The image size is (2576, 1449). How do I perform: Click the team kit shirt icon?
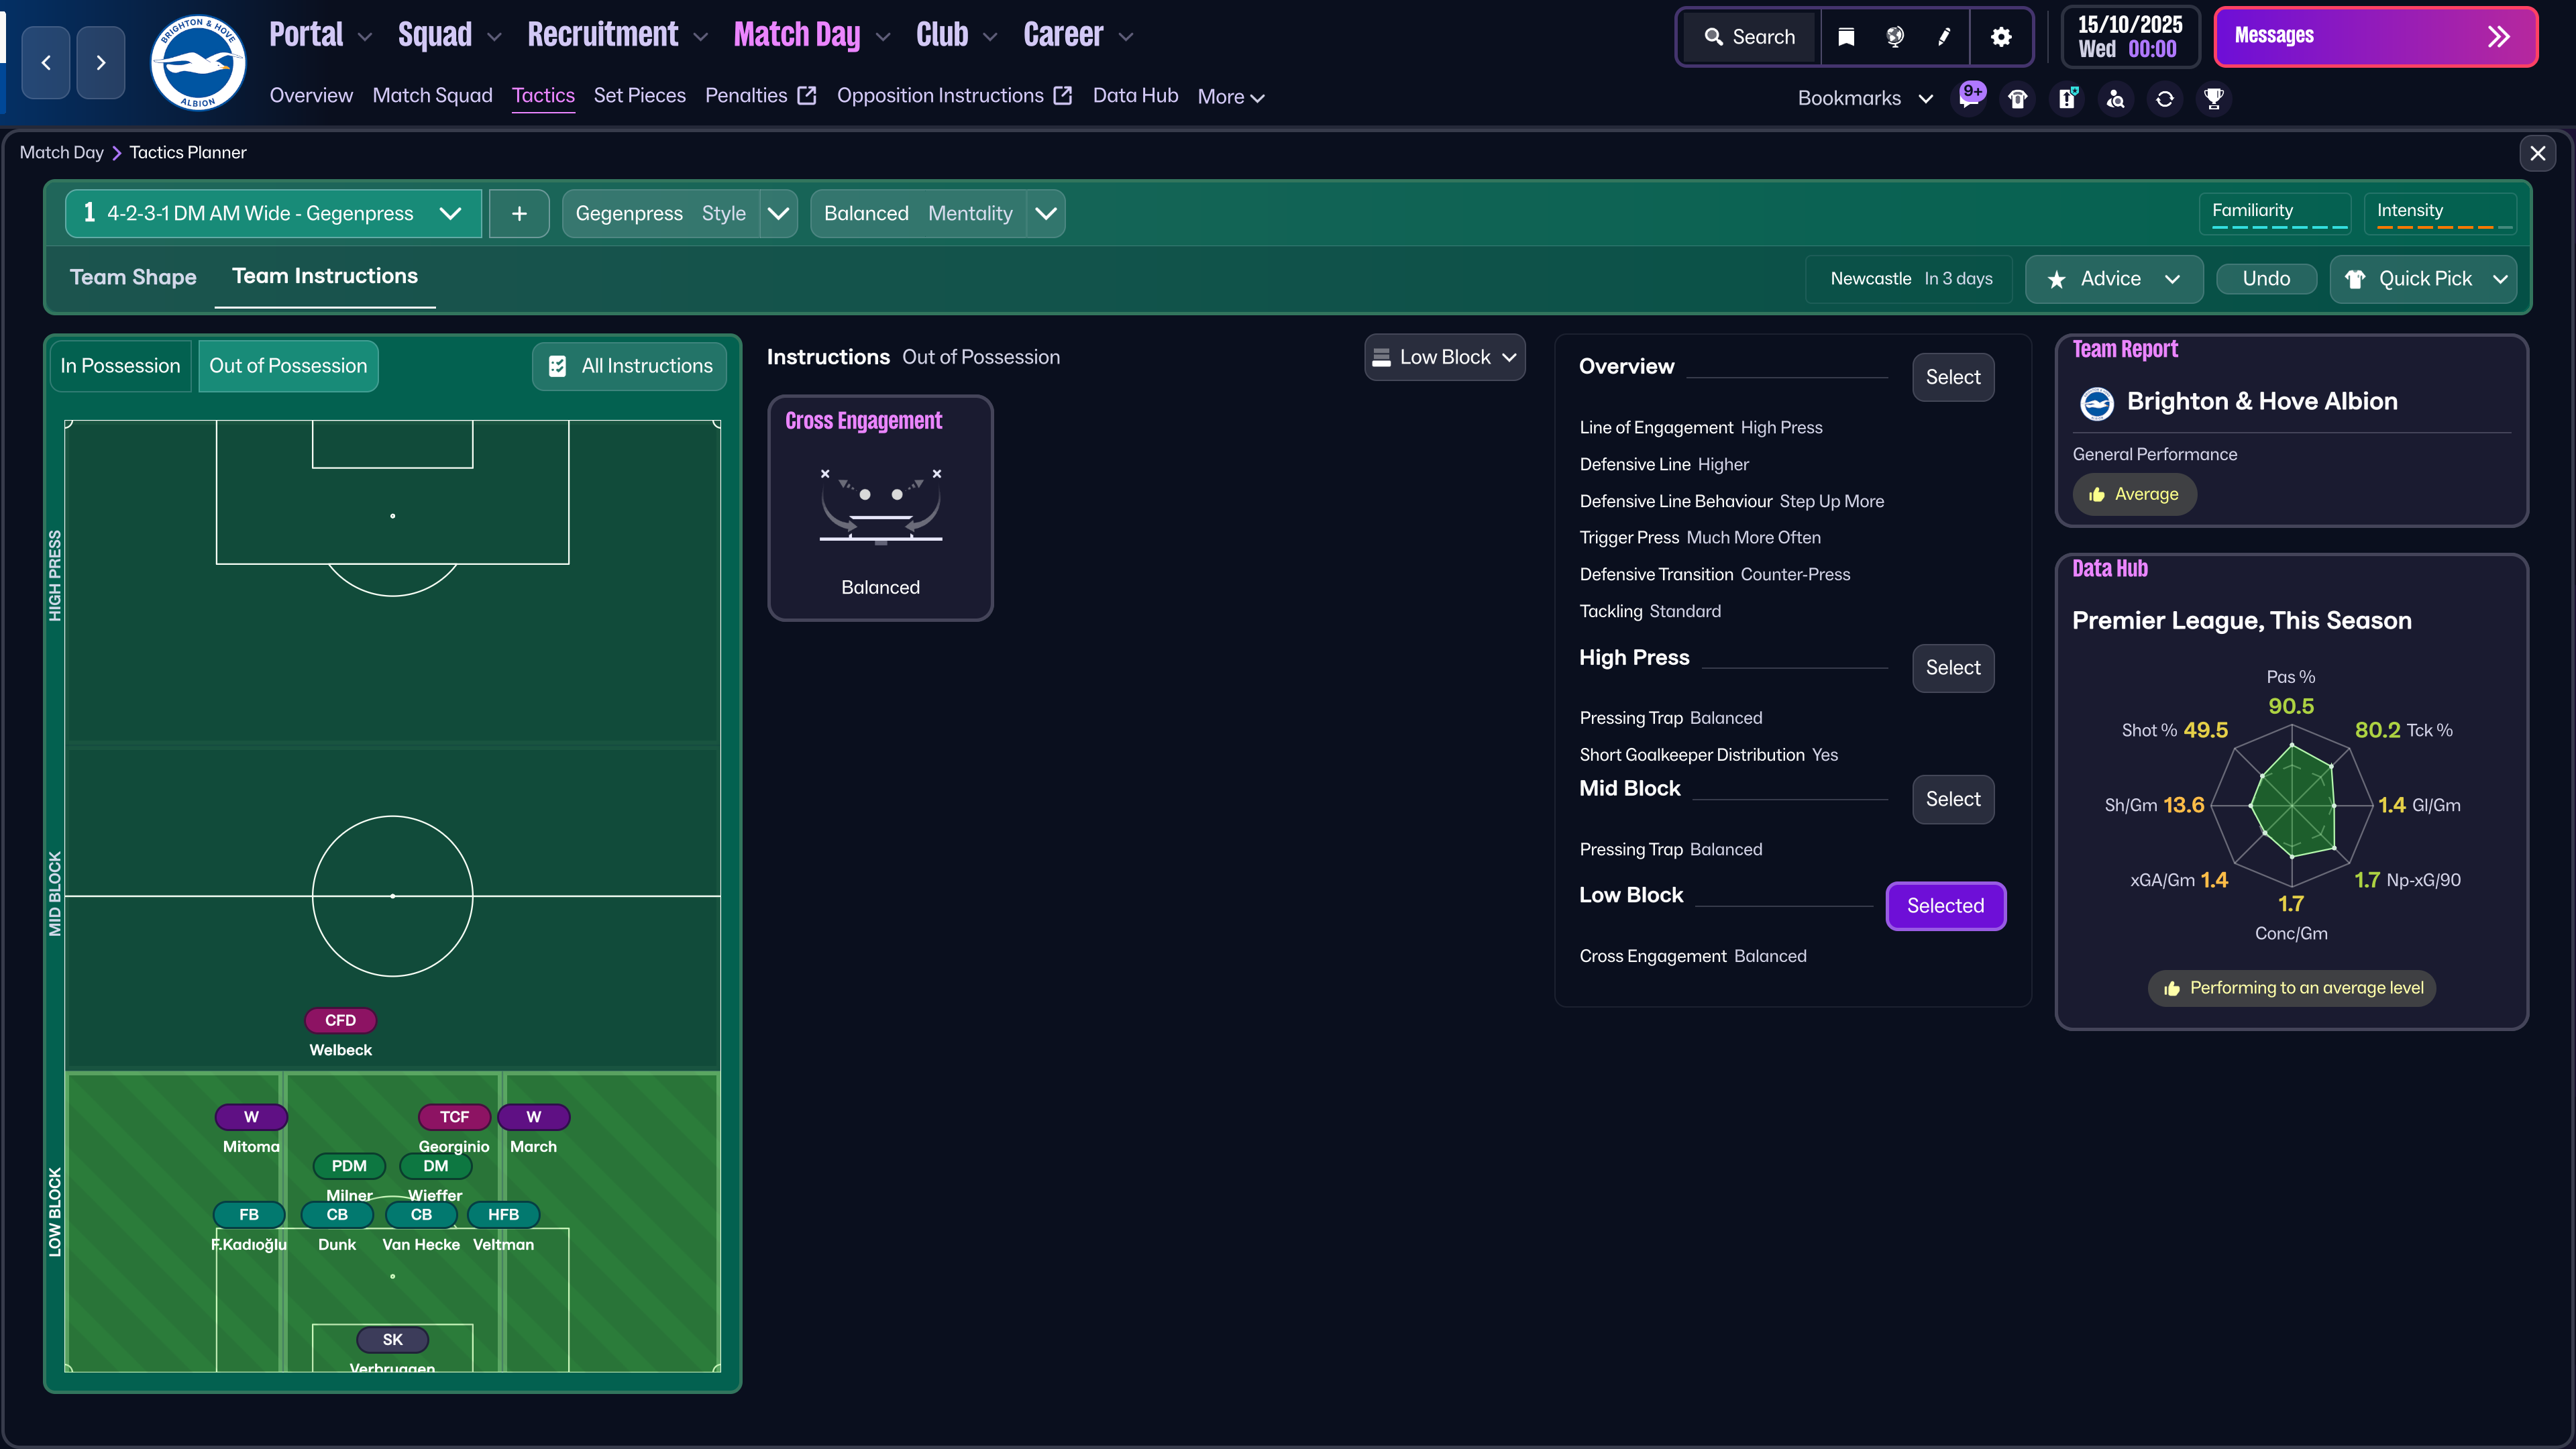point(2017,99)
